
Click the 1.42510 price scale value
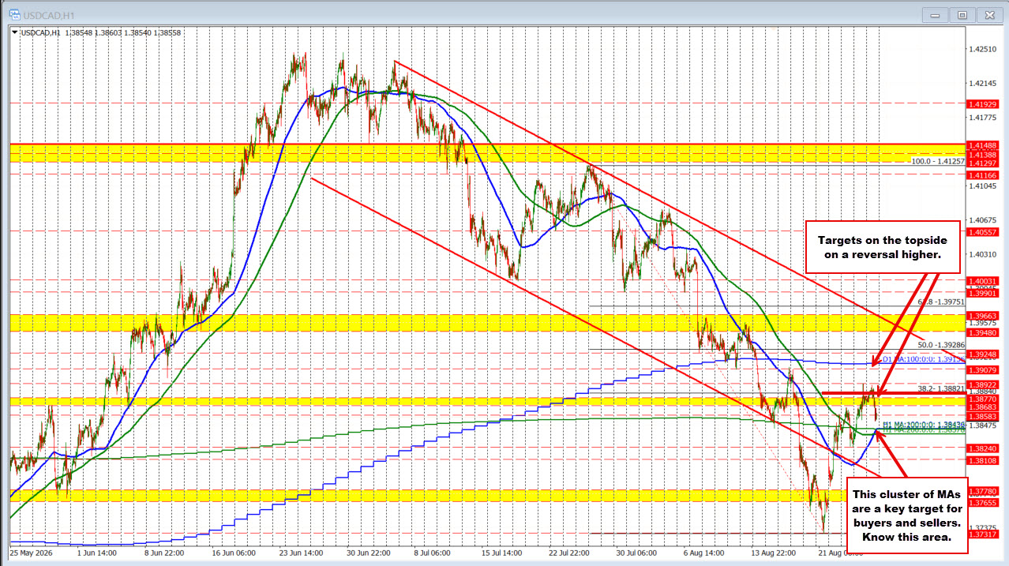coord(984,49)
